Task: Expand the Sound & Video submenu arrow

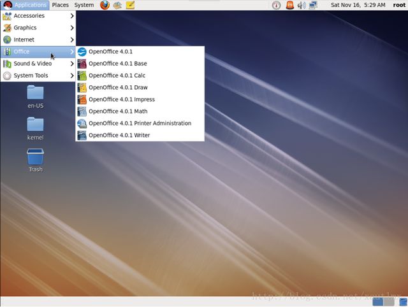Action: pos(72,64)
